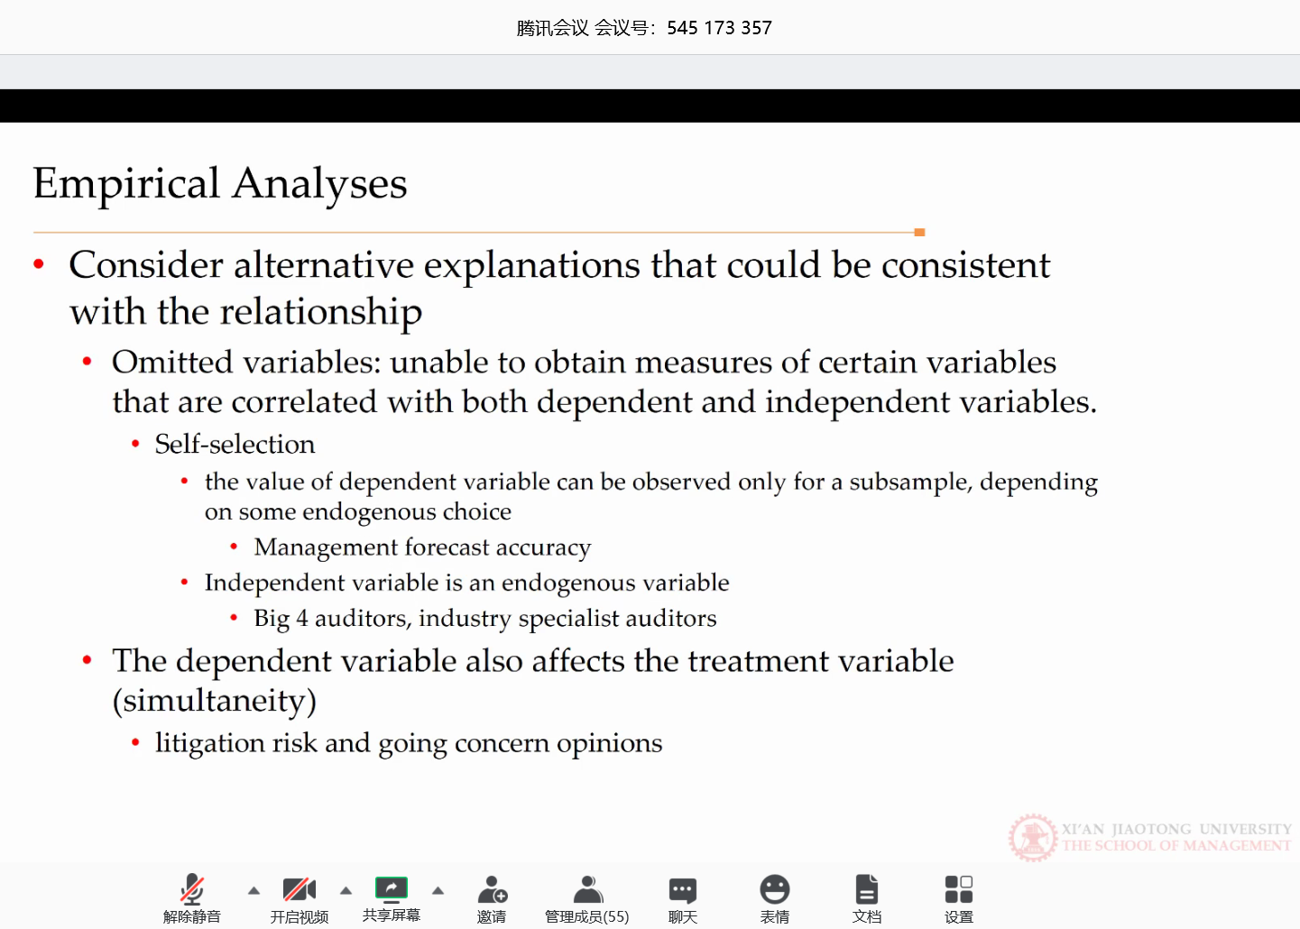
Task: Click the bullet Consider alternative explanations
Action: click(559, 288)
